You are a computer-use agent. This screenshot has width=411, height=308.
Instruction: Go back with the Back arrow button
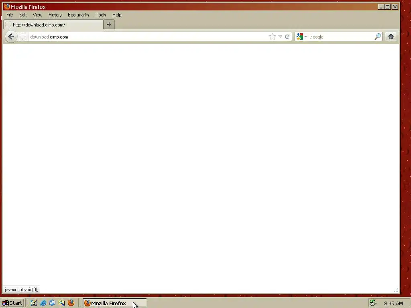click(x=11, y=36)
